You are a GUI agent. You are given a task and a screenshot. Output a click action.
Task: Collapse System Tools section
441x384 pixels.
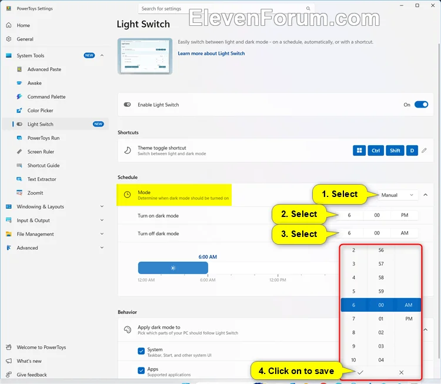tap(102, 55)
